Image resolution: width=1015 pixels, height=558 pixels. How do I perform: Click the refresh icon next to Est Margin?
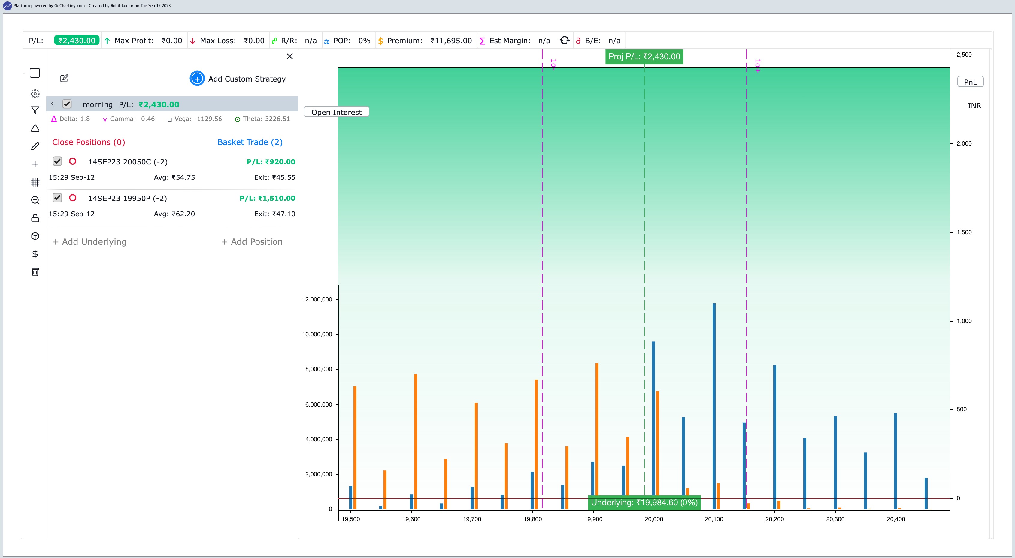coord(564,40)
